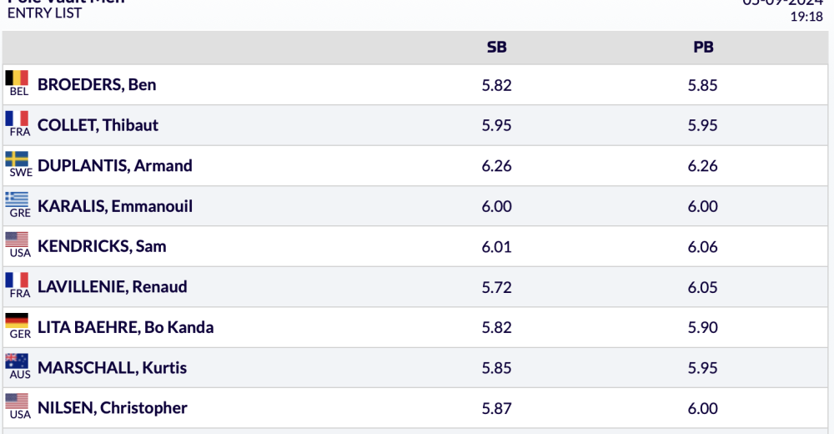Image resolution: width=834 pixels, height=434 pixels.
Task: Click the Belgium flag icon beside Broeders
Action: [18, 78]
